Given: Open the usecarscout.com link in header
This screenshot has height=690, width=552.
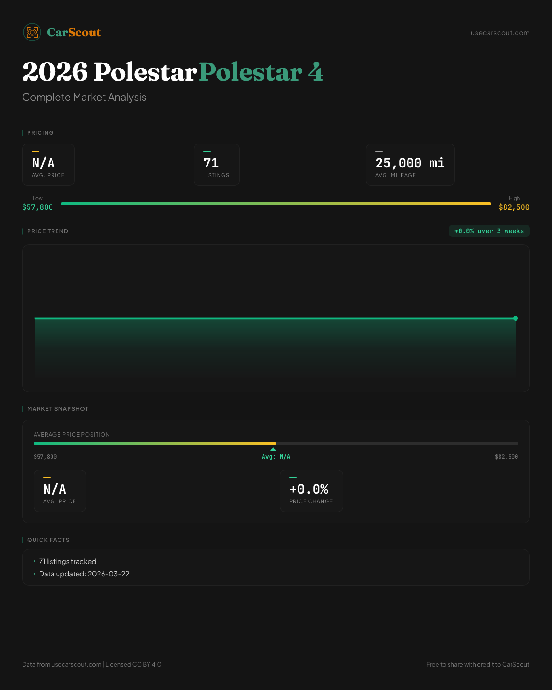Looking at the screenshot, I should [500, 33].
